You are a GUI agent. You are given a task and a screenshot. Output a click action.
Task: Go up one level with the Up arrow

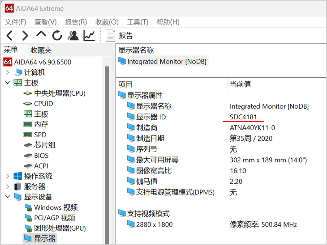point(41,34)
